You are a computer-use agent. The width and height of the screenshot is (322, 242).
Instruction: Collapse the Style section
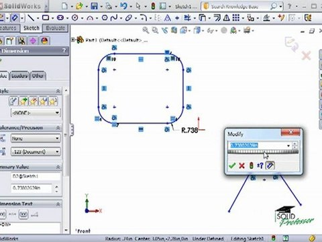58,91
